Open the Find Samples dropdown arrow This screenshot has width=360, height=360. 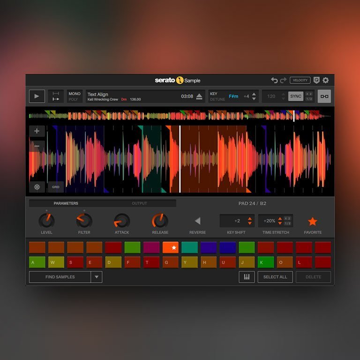coord(97,277)
